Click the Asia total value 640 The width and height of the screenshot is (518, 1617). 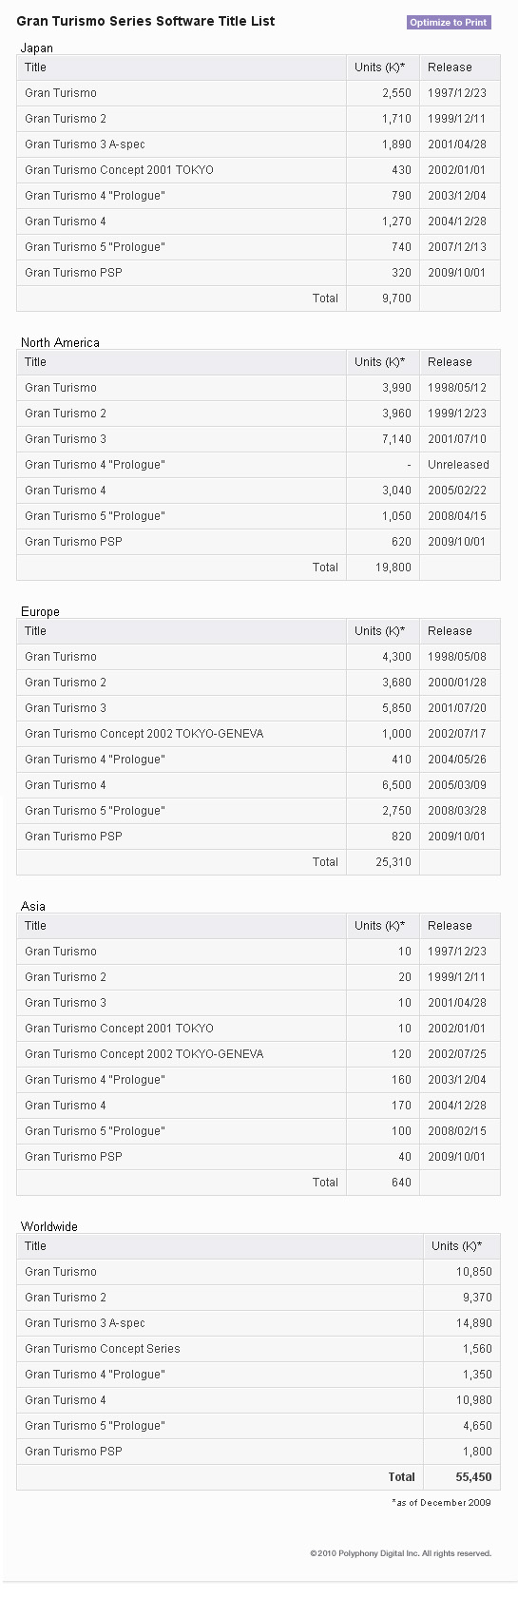401,1183
